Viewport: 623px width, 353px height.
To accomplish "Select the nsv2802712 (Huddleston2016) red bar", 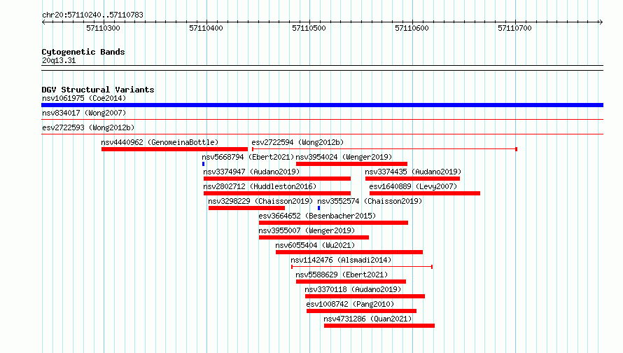I will [277, 193].
